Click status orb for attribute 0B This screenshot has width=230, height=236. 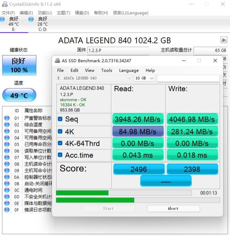click(x=7, y=184)
